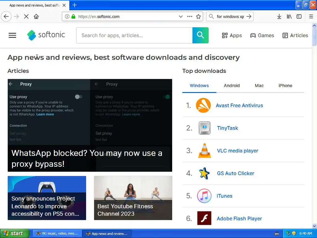Expand the address bar history dropdown

coord(181,16)
